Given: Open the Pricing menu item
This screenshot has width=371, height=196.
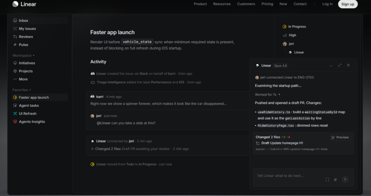Looking at the screenshot, I should tap(267, 4).
